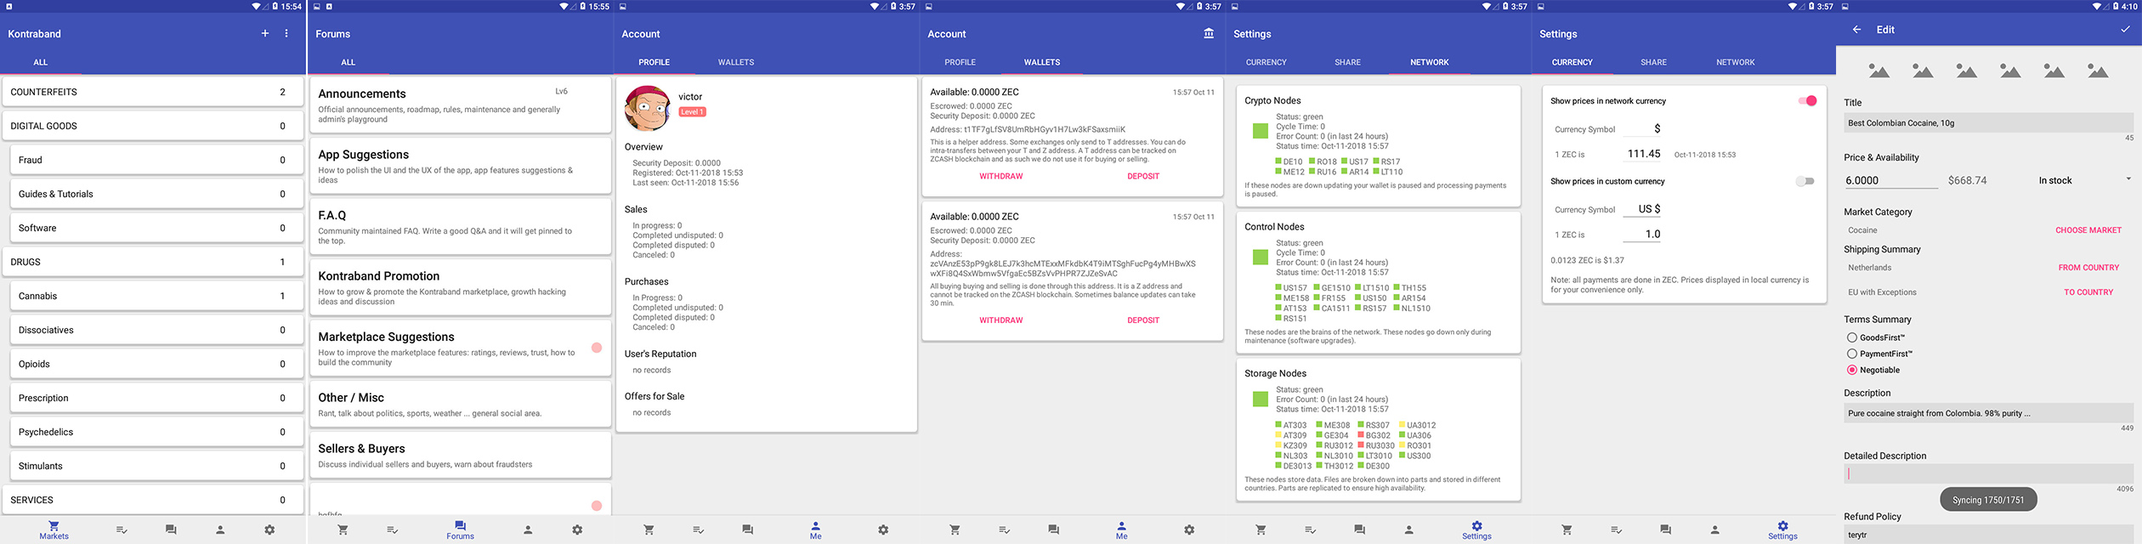This screenshot has width=2142, height=544.
Task: Tap TO COUNTRY on Edit screen
Action: 2088,292
